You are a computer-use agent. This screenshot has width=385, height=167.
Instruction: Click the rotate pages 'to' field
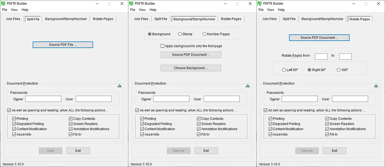pos(346,57)
